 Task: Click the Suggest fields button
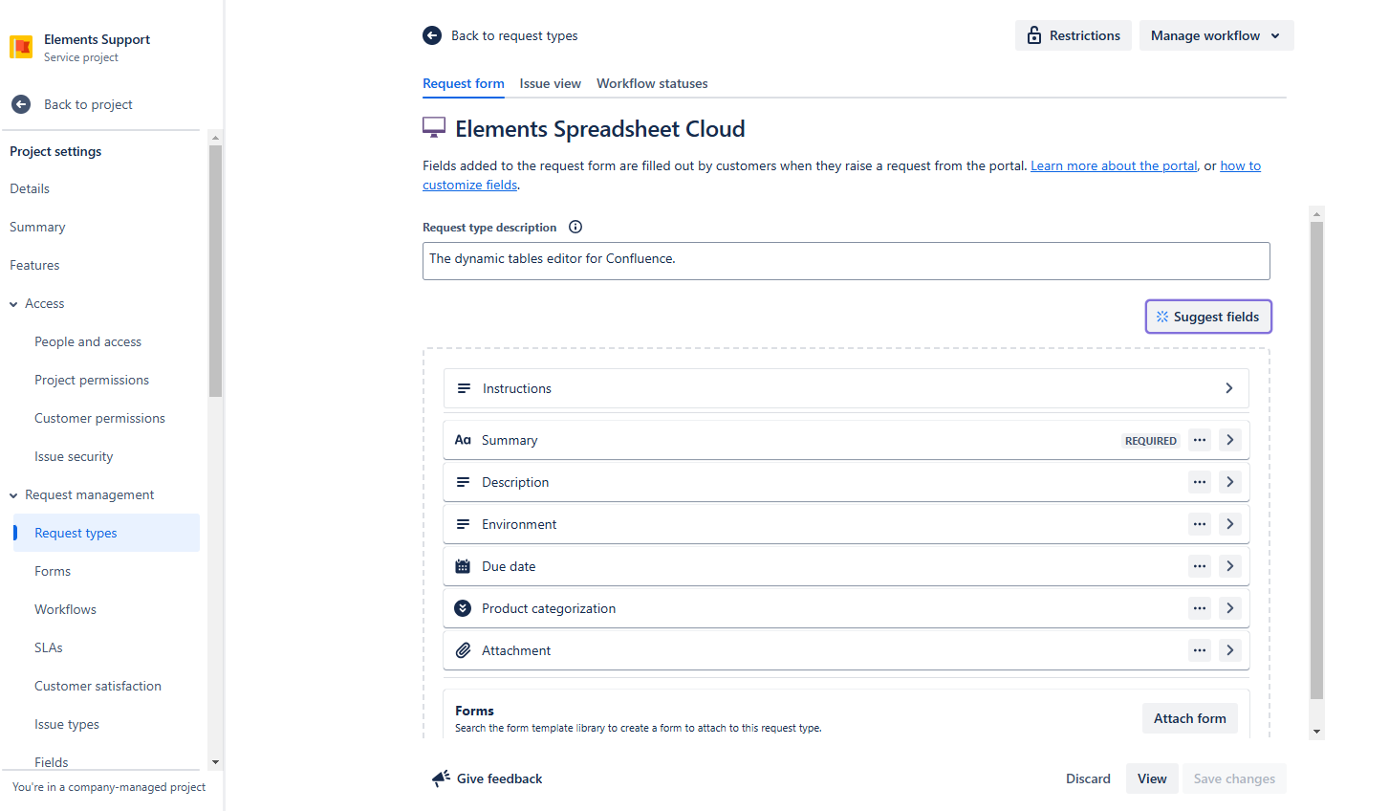point(1208,317)
